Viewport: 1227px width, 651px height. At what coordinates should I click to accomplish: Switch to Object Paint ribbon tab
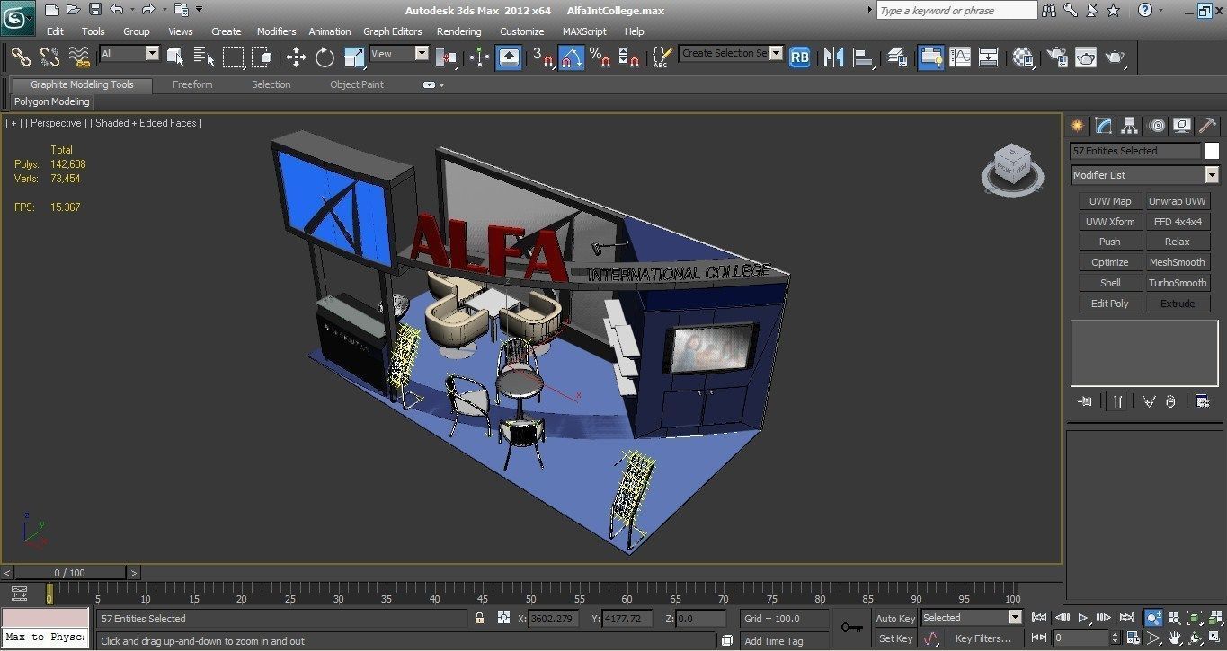(x=356, y=85)
